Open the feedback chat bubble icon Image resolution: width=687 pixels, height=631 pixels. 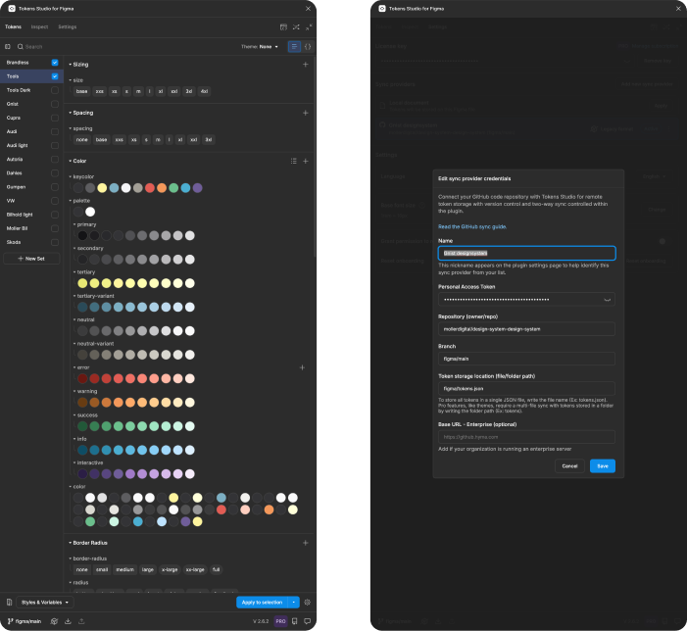(x=308, y=621)
